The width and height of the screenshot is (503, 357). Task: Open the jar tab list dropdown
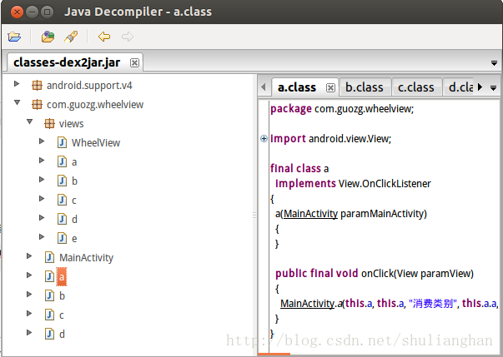click(494, 63)
